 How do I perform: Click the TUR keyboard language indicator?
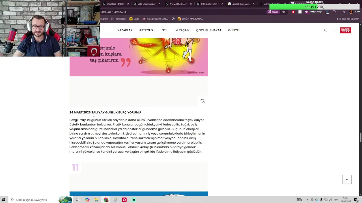coord(336,200)
